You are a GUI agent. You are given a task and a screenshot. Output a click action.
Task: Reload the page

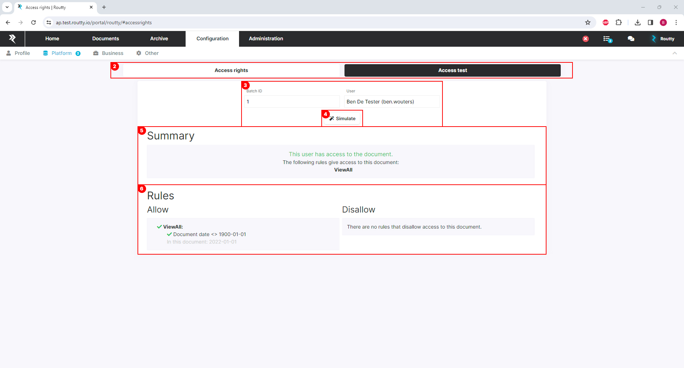33,22
